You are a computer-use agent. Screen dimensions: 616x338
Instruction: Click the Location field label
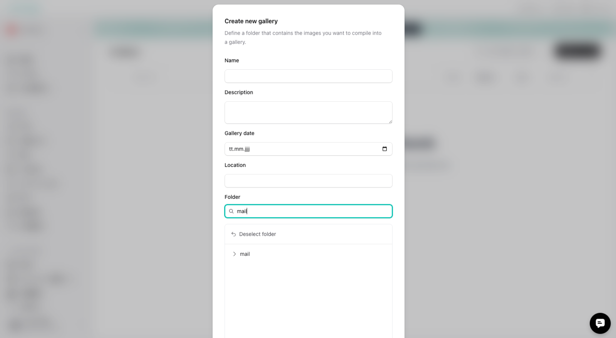click(235, 165)
